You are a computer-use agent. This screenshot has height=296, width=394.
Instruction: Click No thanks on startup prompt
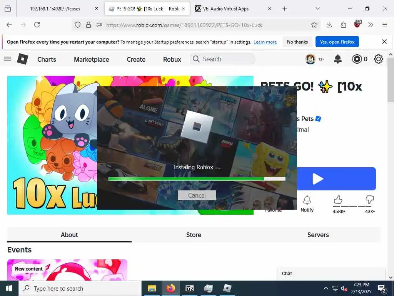[x=297, y=42]
